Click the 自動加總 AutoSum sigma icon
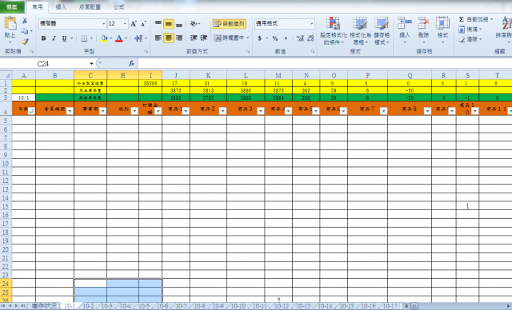 click(x=462, y=19)
